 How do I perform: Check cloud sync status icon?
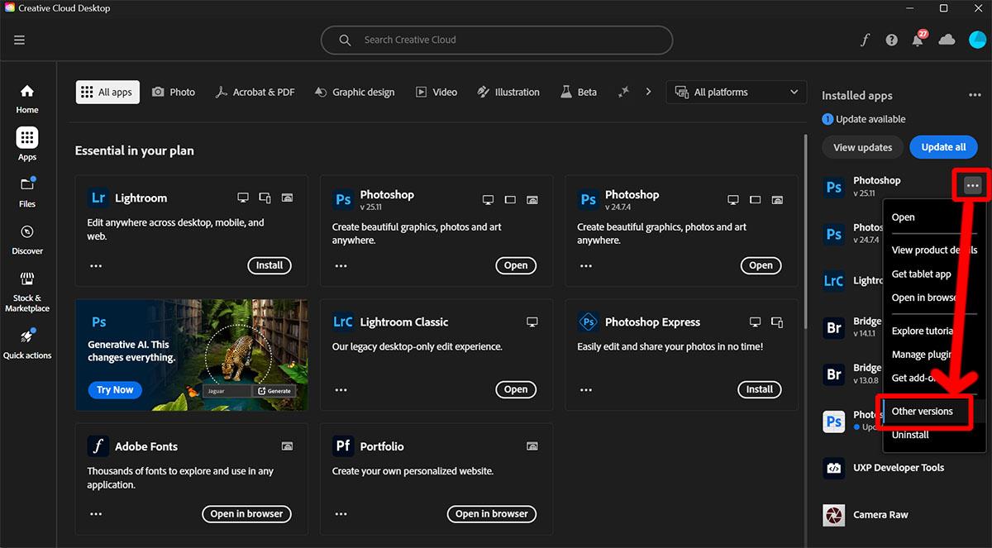pos(947,40)
